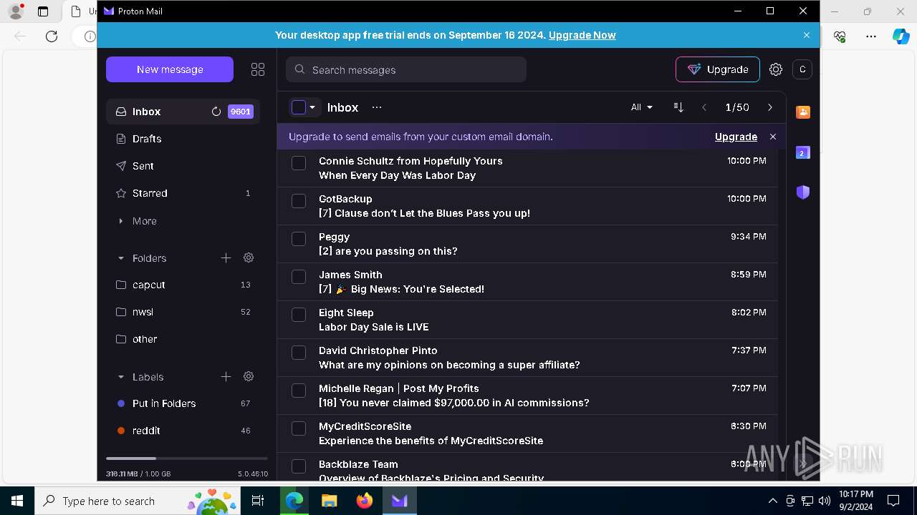Open the All filter dropdown
Image resolution: width=917 pixels, height=515 pixels.
click(642, 107)
